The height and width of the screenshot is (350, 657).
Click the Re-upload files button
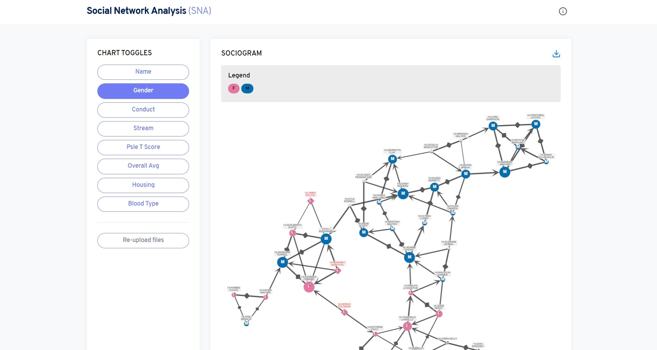click(x=143, y=240)
